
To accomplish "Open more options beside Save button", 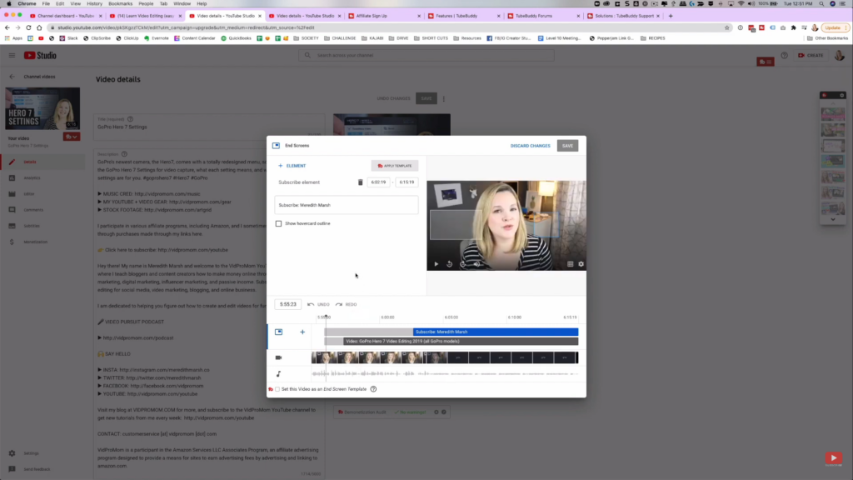I will pyautogui.click(x=444, y=98).
